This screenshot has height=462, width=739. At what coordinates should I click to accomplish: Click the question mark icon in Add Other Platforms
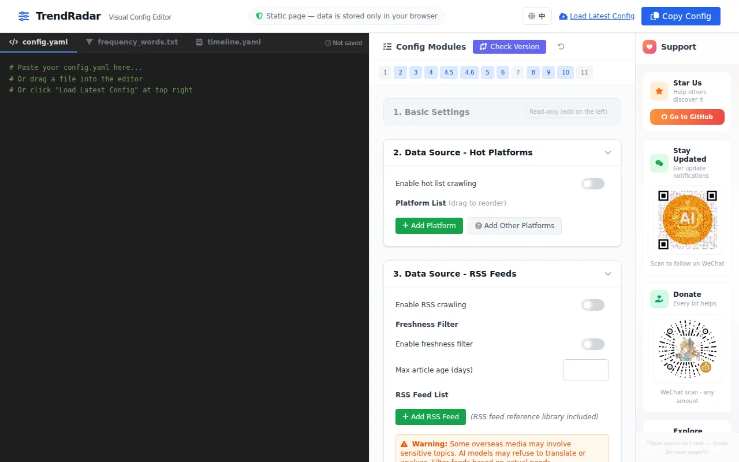coord(479,226)
